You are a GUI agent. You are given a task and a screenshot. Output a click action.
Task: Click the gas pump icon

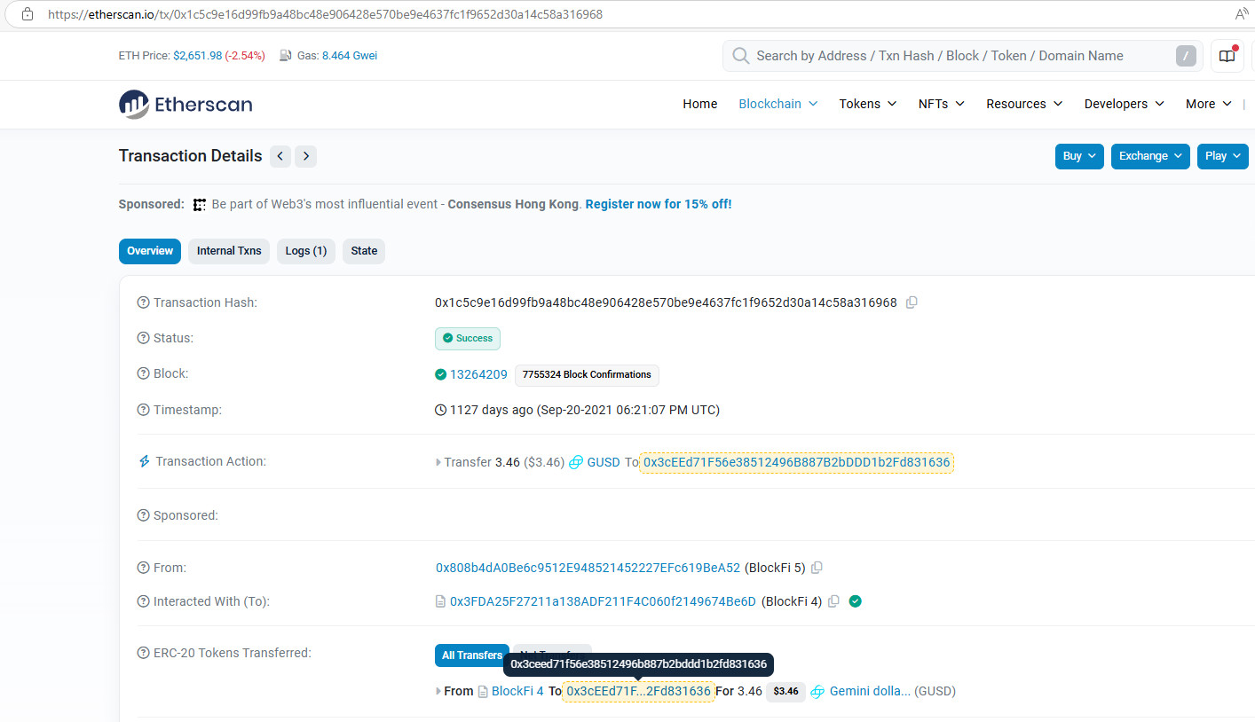(x=286, y=55)
